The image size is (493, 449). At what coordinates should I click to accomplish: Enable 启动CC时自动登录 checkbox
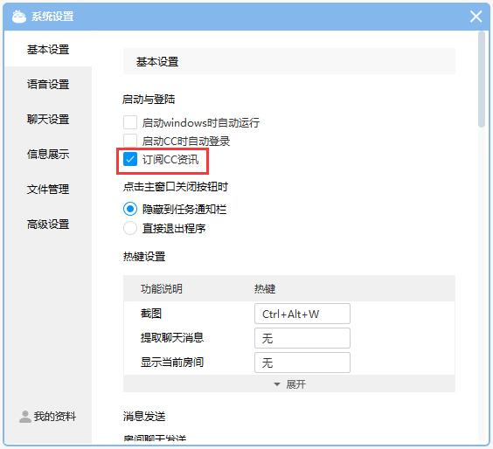coord(130,141)
